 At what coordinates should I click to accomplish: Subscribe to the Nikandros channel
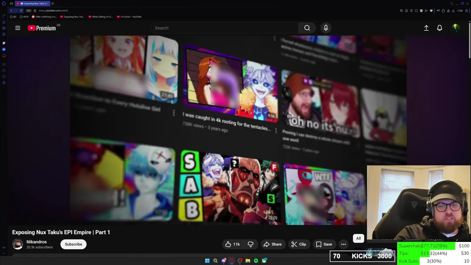pyautogui.click(x=74, y=244)
